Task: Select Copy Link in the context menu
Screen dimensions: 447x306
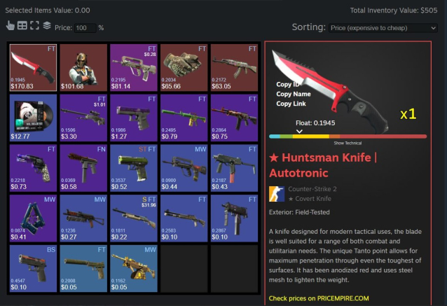Action: (291, 104)
